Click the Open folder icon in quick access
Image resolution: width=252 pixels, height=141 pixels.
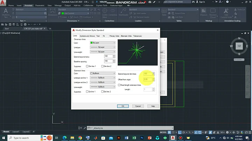(x=6, y=24)
